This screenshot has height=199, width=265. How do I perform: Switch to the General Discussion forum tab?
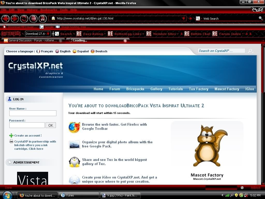click(33, 40)
